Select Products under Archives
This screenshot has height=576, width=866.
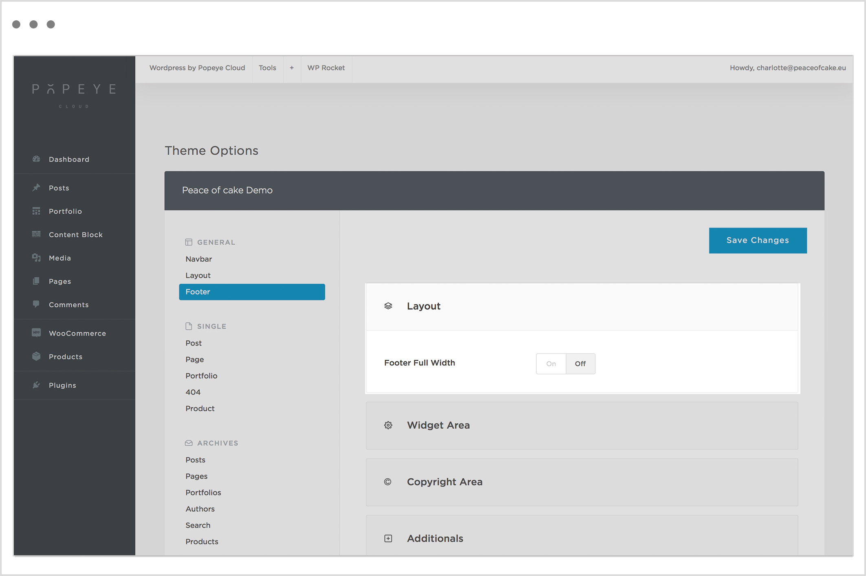coord(202,541)
